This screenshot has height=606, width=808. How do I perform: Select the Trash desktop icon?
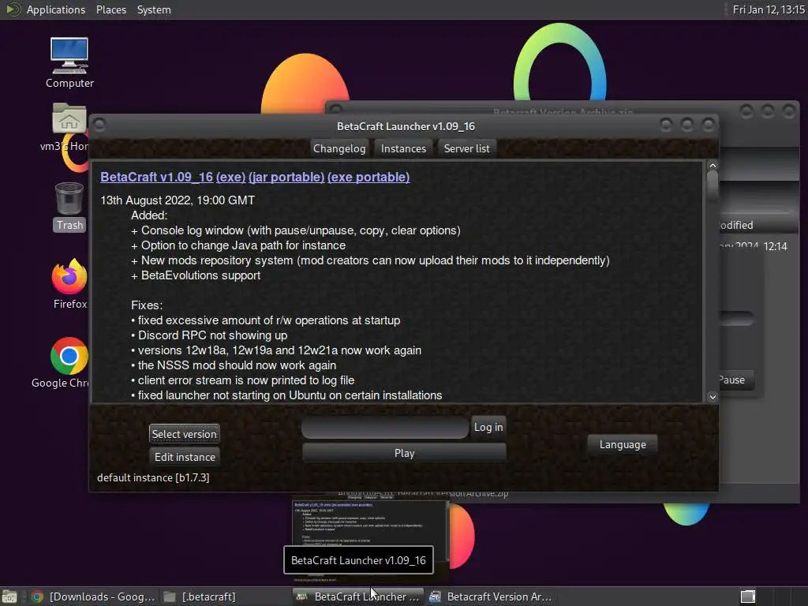click(69, 206)
